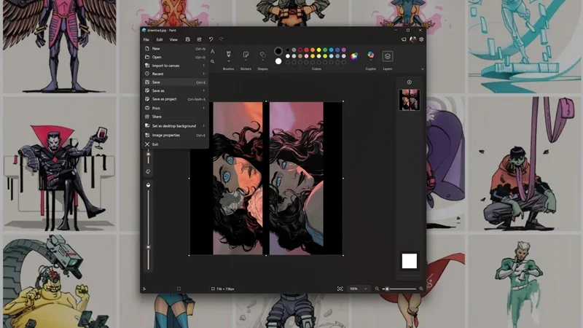Select the layer thumbnail in Layers panel
This screenshot has width=583, height=328.
point(410,100)
